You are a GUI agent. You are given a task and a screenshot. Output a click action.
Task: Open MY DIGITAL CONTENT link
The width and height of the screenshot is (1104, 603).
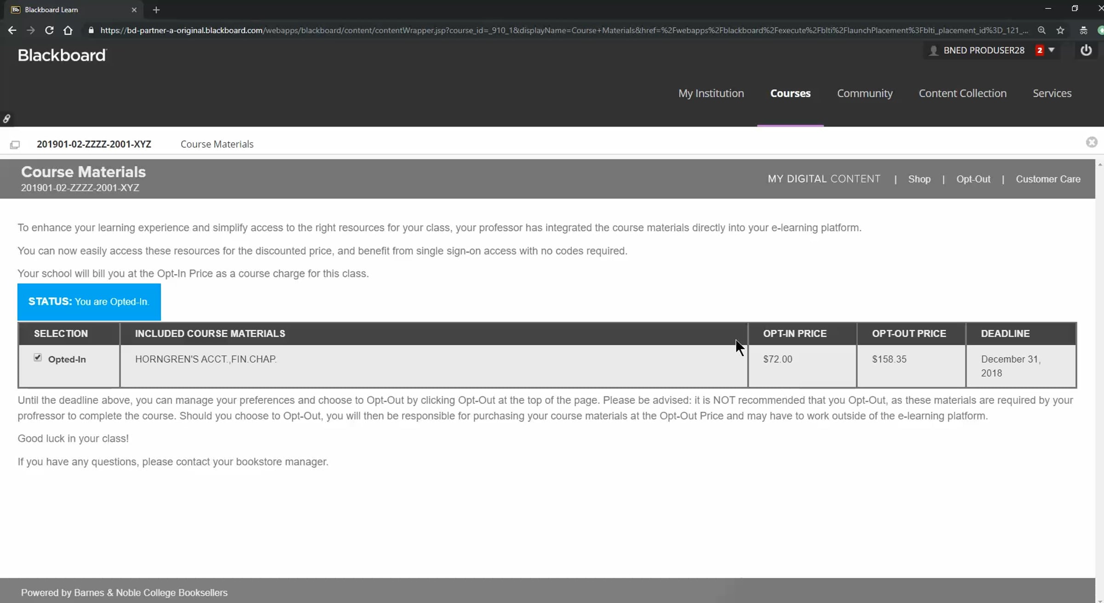[x=824, y=179]
